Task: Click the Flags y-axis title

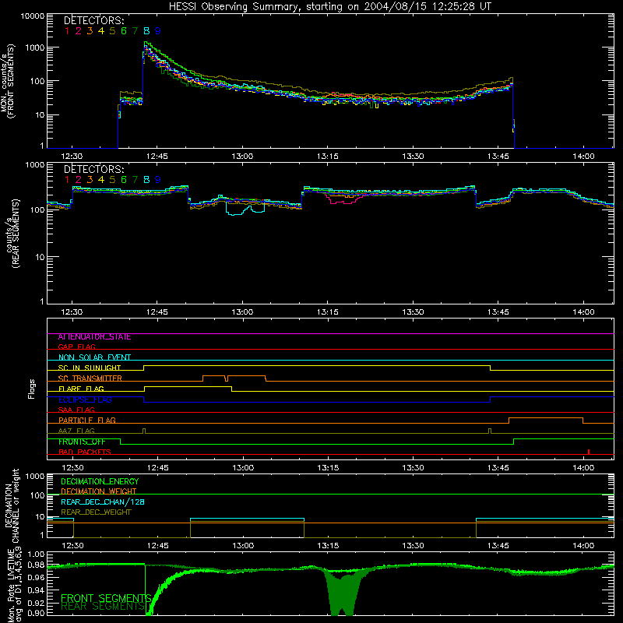Action: tap(32, 389)
